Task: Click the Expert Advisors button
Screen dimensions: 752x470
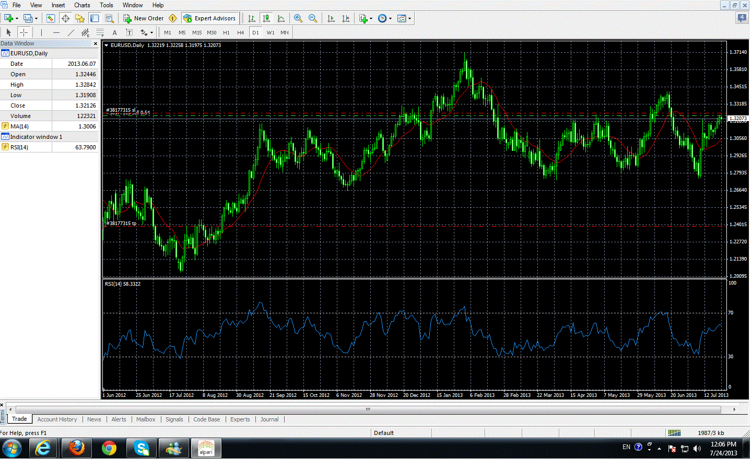Action: click(209, 18)
